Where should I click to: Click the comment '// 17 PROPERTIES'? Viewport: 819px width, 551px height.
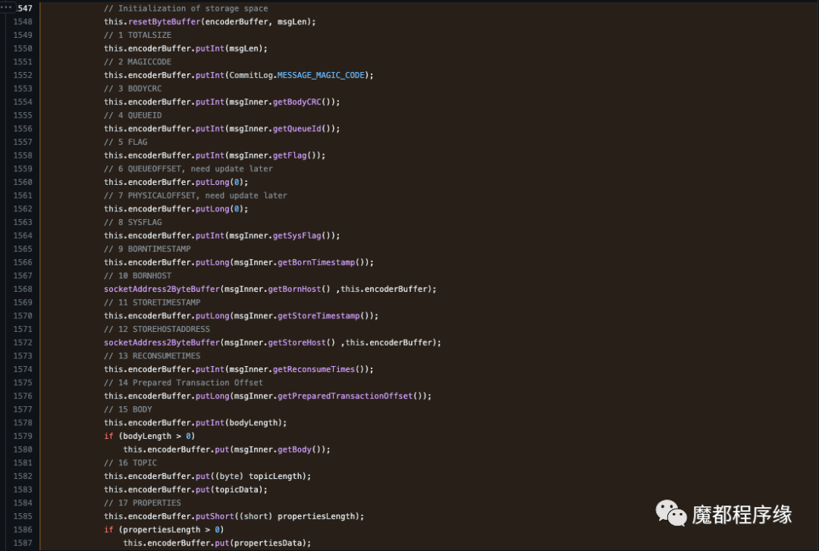coord(142,503)
